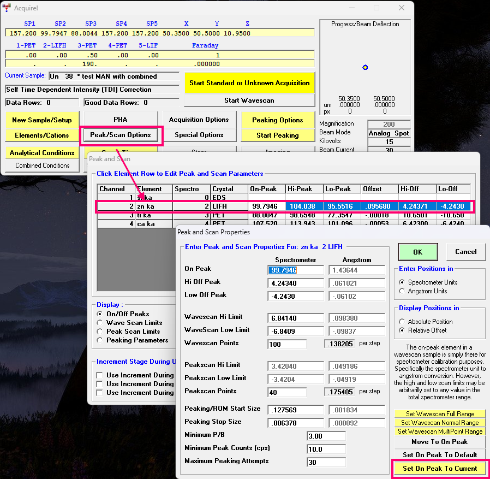This screenshot has height=479, width=490.
Task: Select the Peaking Parameters display option
Action: pyautogui.click(x=100, y=340)
